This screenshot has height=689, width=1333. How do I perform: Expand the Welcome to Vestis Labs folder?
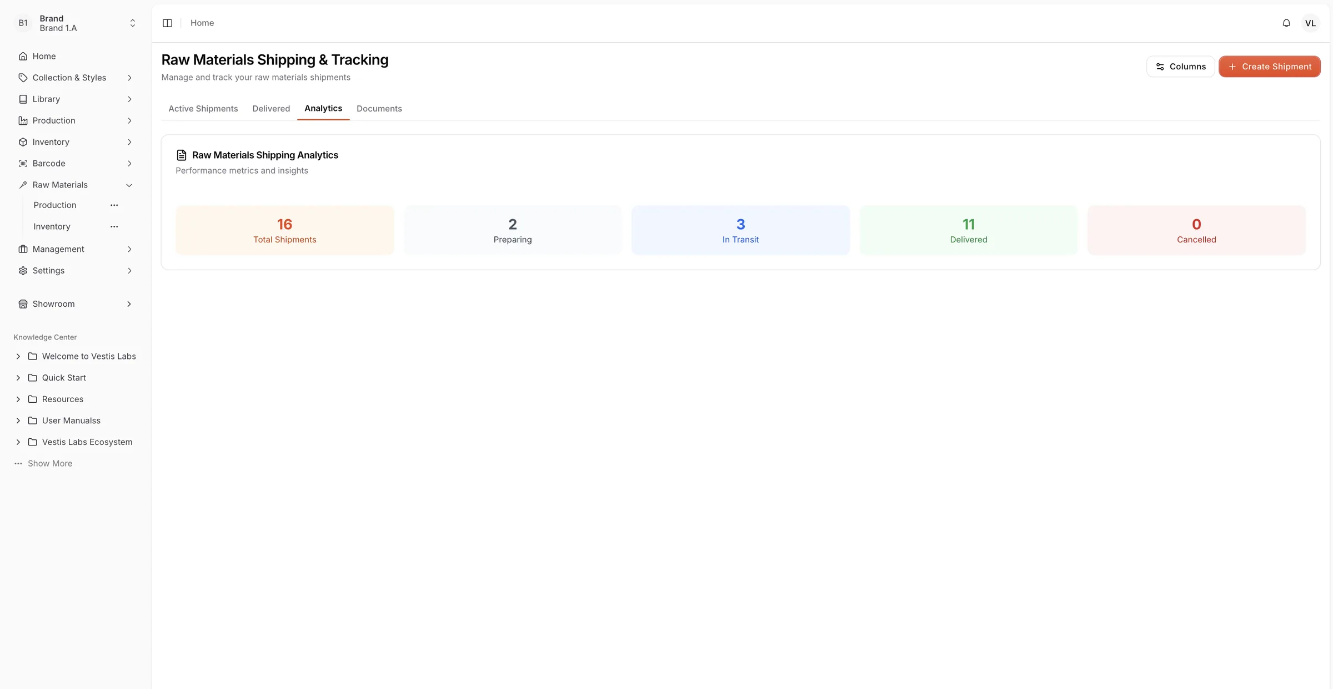click(x=18, y=356)
